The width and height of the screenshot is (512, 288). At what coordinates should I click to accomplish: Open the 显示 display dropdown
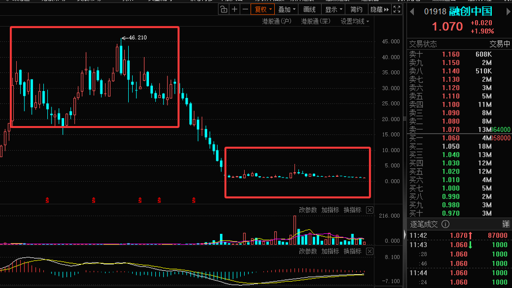[333, 9]
